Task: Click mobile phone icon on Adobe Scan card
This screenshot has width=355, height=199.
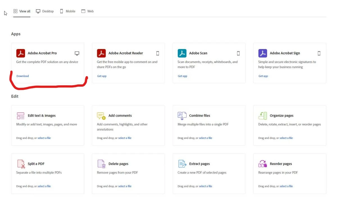Action: [238, 53]
